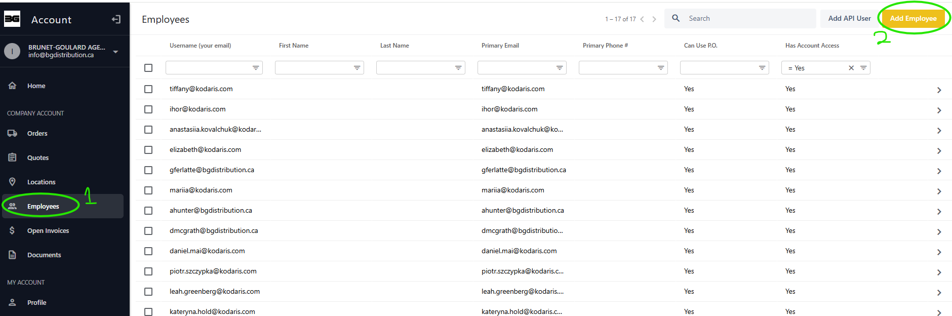Select the piotr.szczypka@kodaris.com row checkbox

click(x=148, y=271)
